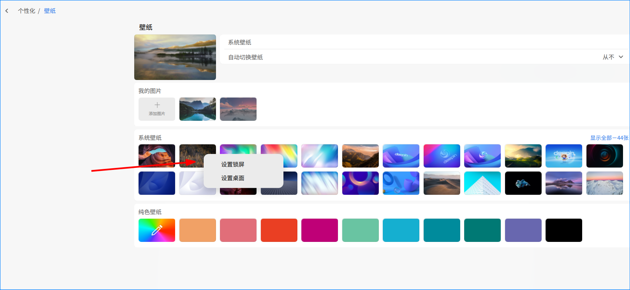The height and width of the screenshot is (290, 630).
Task: Select the purple solid color swatch
Action: [523, 230]
